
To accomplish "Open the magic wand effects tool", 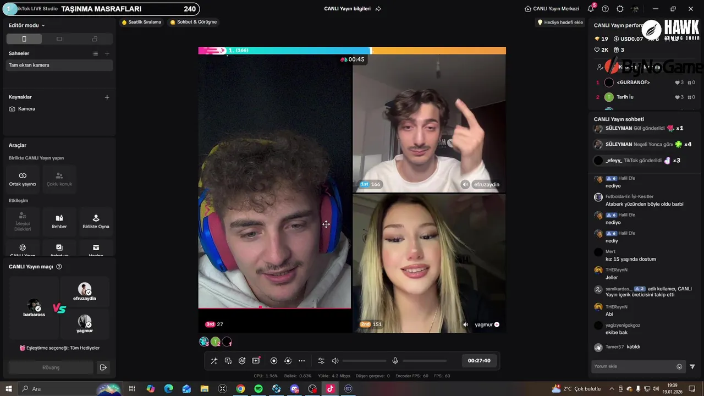I will (x=214, y=361).
